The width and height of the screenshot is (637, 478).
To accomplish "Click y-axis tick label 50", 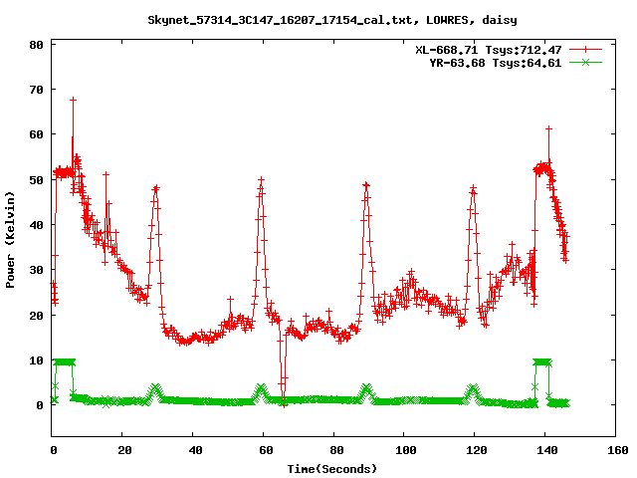I will [x=36, y=179].
